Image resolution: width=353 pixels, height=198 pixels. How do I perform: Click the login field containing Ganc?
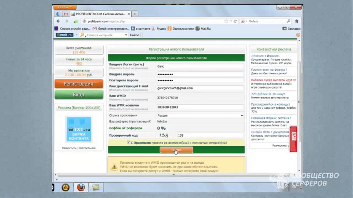tap(200, 66)
